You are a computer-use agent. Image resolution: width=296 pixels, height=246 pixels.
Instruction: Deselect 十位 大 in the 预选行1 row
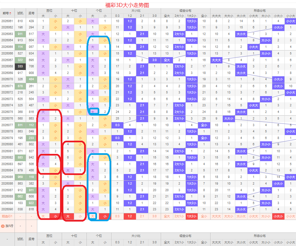(68, 216)
